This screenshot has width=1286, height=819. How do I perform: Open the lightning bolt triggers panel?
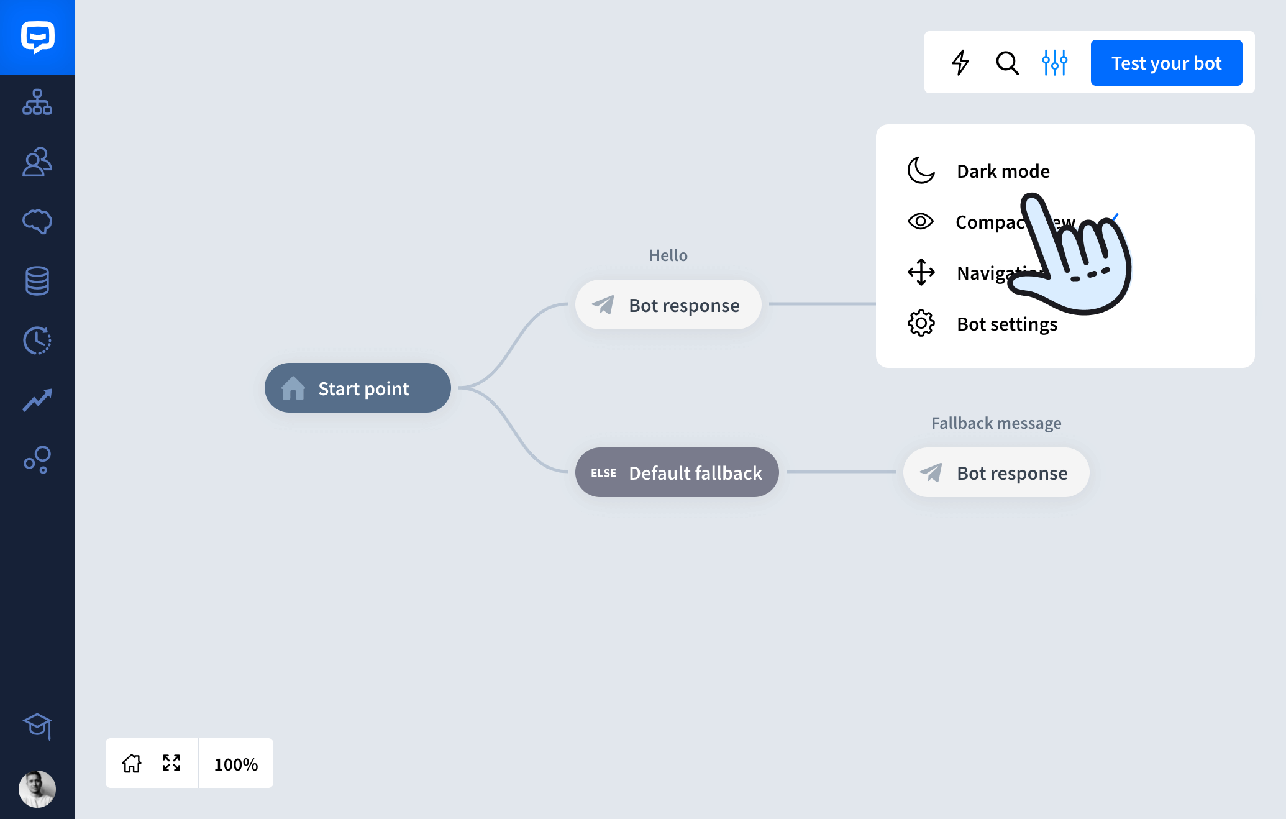(962, 64)
